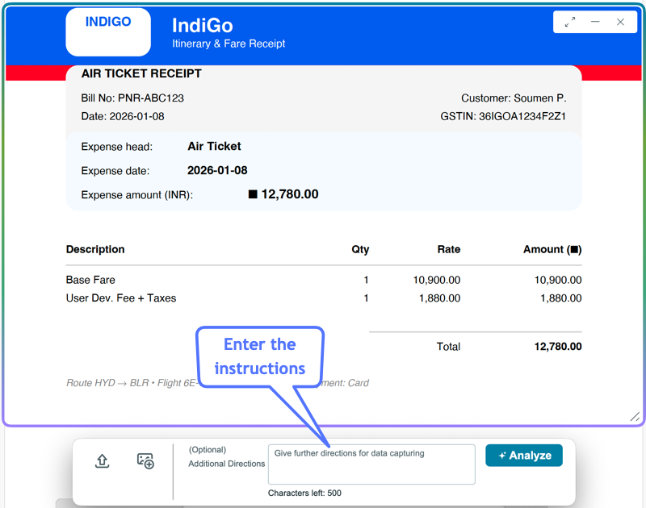Minimize the receipt preview panel

coord(595,22)
